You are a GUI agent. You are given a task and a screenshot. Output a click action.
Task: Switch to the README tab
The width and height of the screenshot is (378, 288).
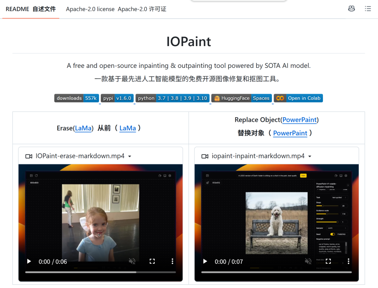click(30, 9)
